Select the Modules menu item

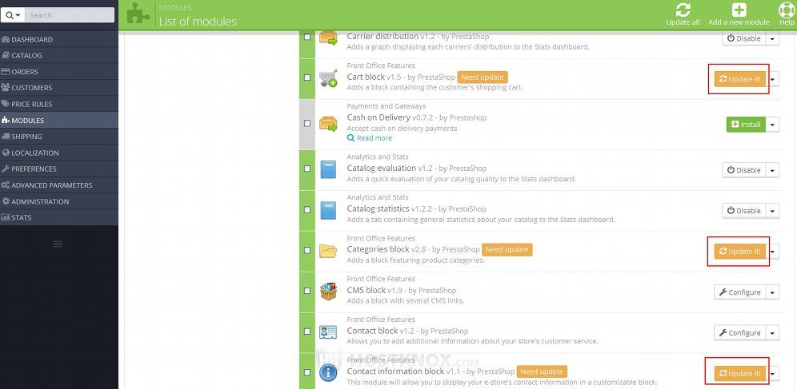(59, 120)
